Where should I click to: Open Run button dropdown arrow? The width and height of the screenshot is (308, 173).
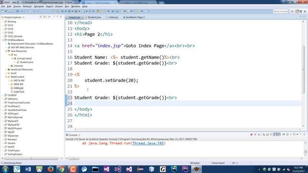pyautogui.click(x=72, y=12)
